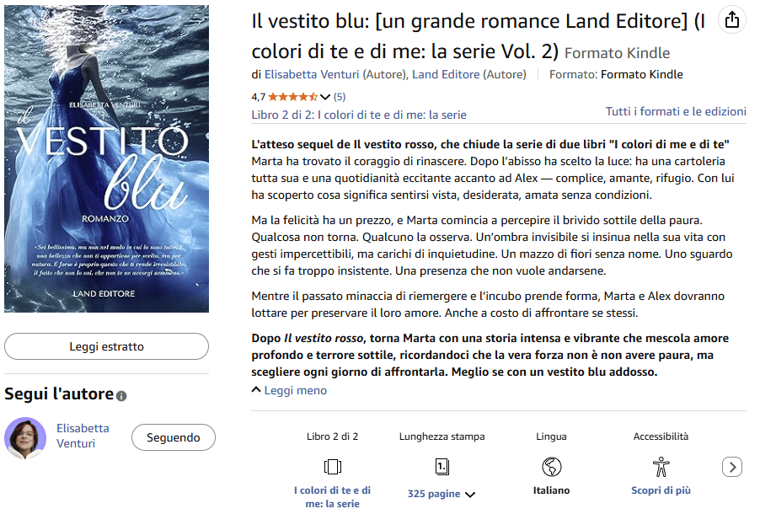Click the book series icon under Libro 2 di 2
This screenshot has height=514, width=760.
coord(333,467)
